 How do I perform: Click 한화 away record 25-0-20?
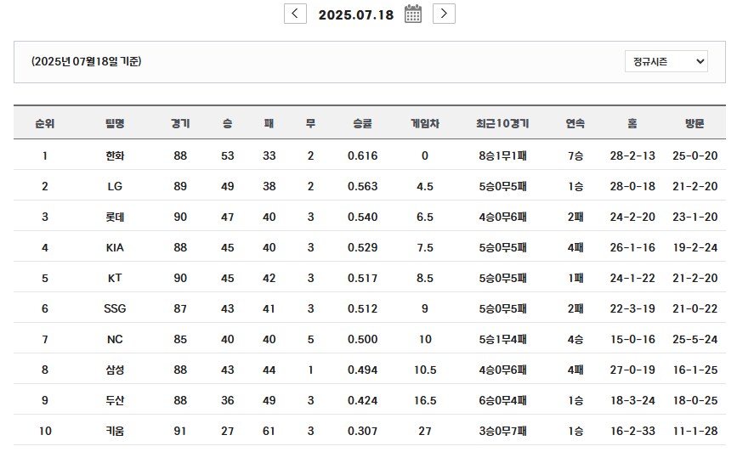pyautogui.click(x=694, y=155)
